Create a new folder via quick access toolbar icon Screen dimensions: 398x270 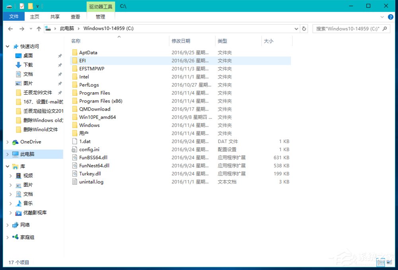(x=30, y=6)
